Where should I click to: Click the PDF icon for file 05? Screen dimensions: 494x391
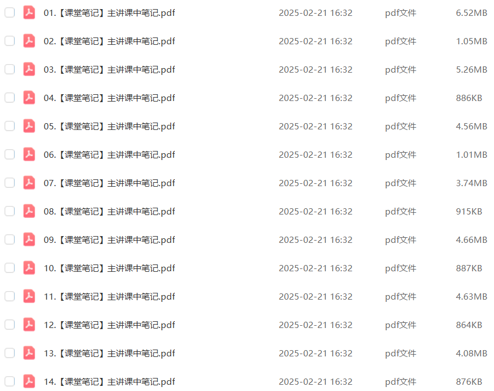tap(29, 126)
